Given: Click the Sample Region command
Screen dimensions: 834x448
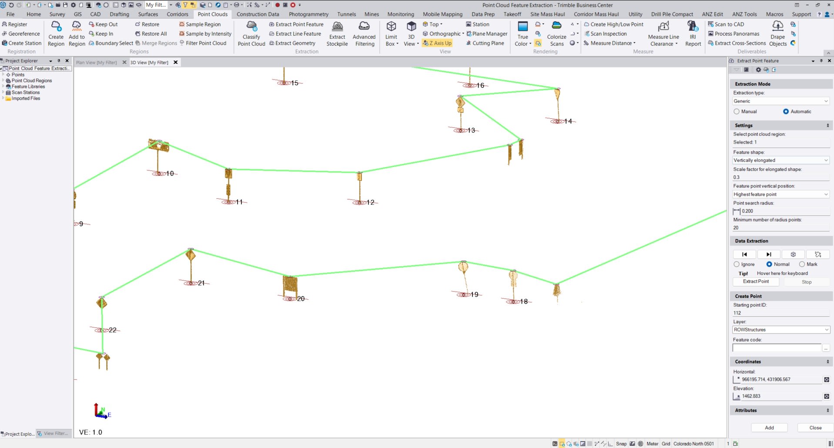Looking at the screenshot, I should tap(200, 24).
